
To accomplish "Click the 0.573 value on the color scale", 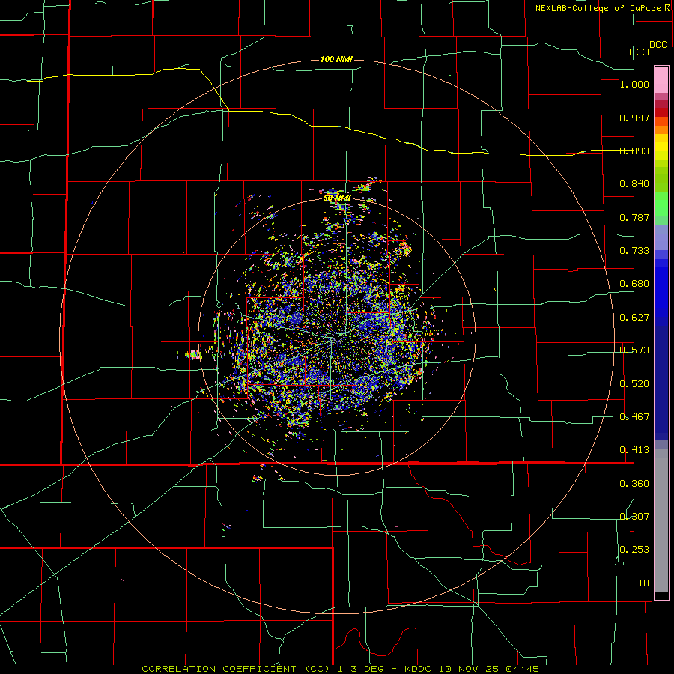I will tap(634, 350).
